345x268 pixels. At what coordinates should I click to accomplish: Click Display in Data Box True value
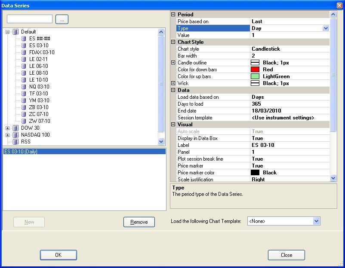coord(290,138)
